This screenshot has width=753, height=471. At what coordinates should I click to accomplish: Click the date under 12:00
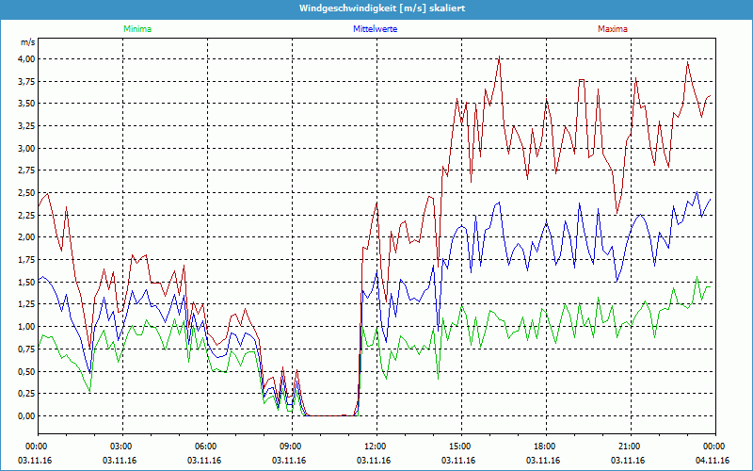tap(374, 461)
